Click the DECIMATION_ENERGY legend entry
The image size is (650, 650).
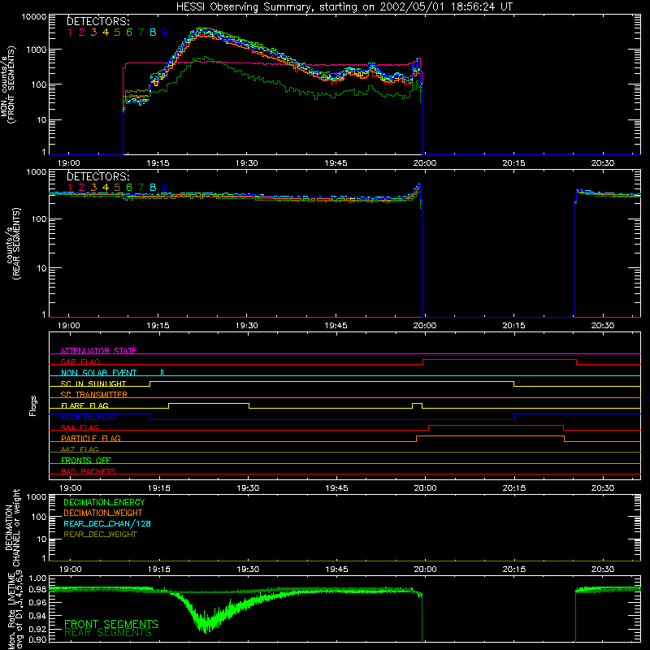(104, 502)
